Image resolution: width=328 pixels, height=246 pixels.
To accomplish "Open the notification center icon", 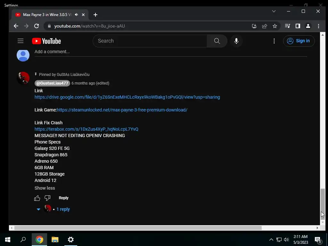I will coord(318,240).
